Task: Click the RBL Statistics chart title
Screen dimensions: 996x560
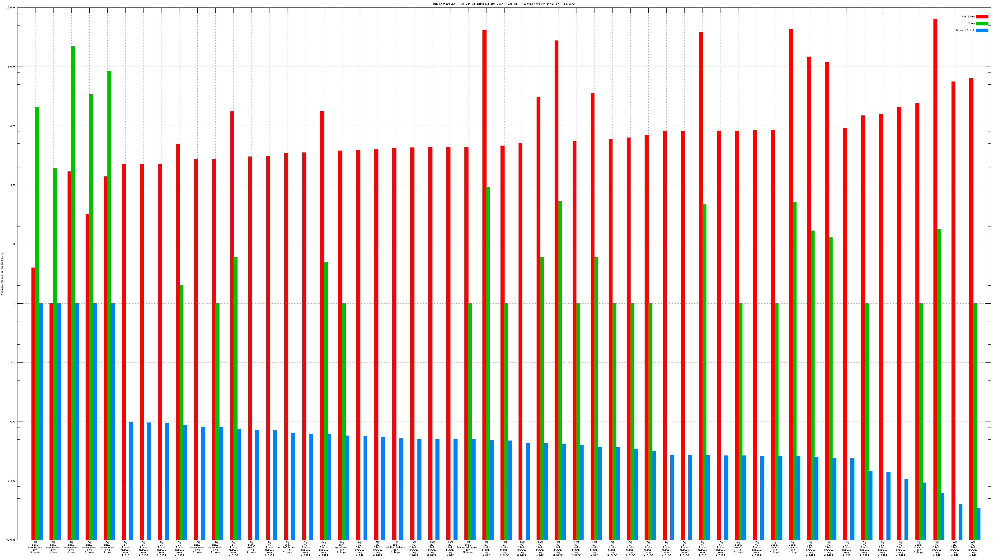Action: (503, 4)
